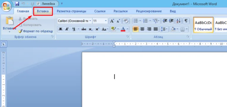Toggle strikethrough abc formatting
The image size is (227, 107).
[x=84, y=29]
